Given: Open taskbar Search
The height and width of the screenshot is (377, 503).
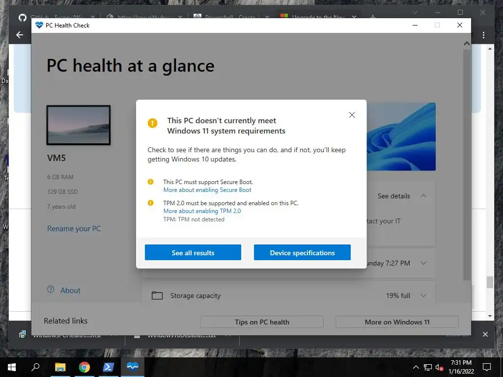Looking at the screenshot, I should click(x=35, y=367).
